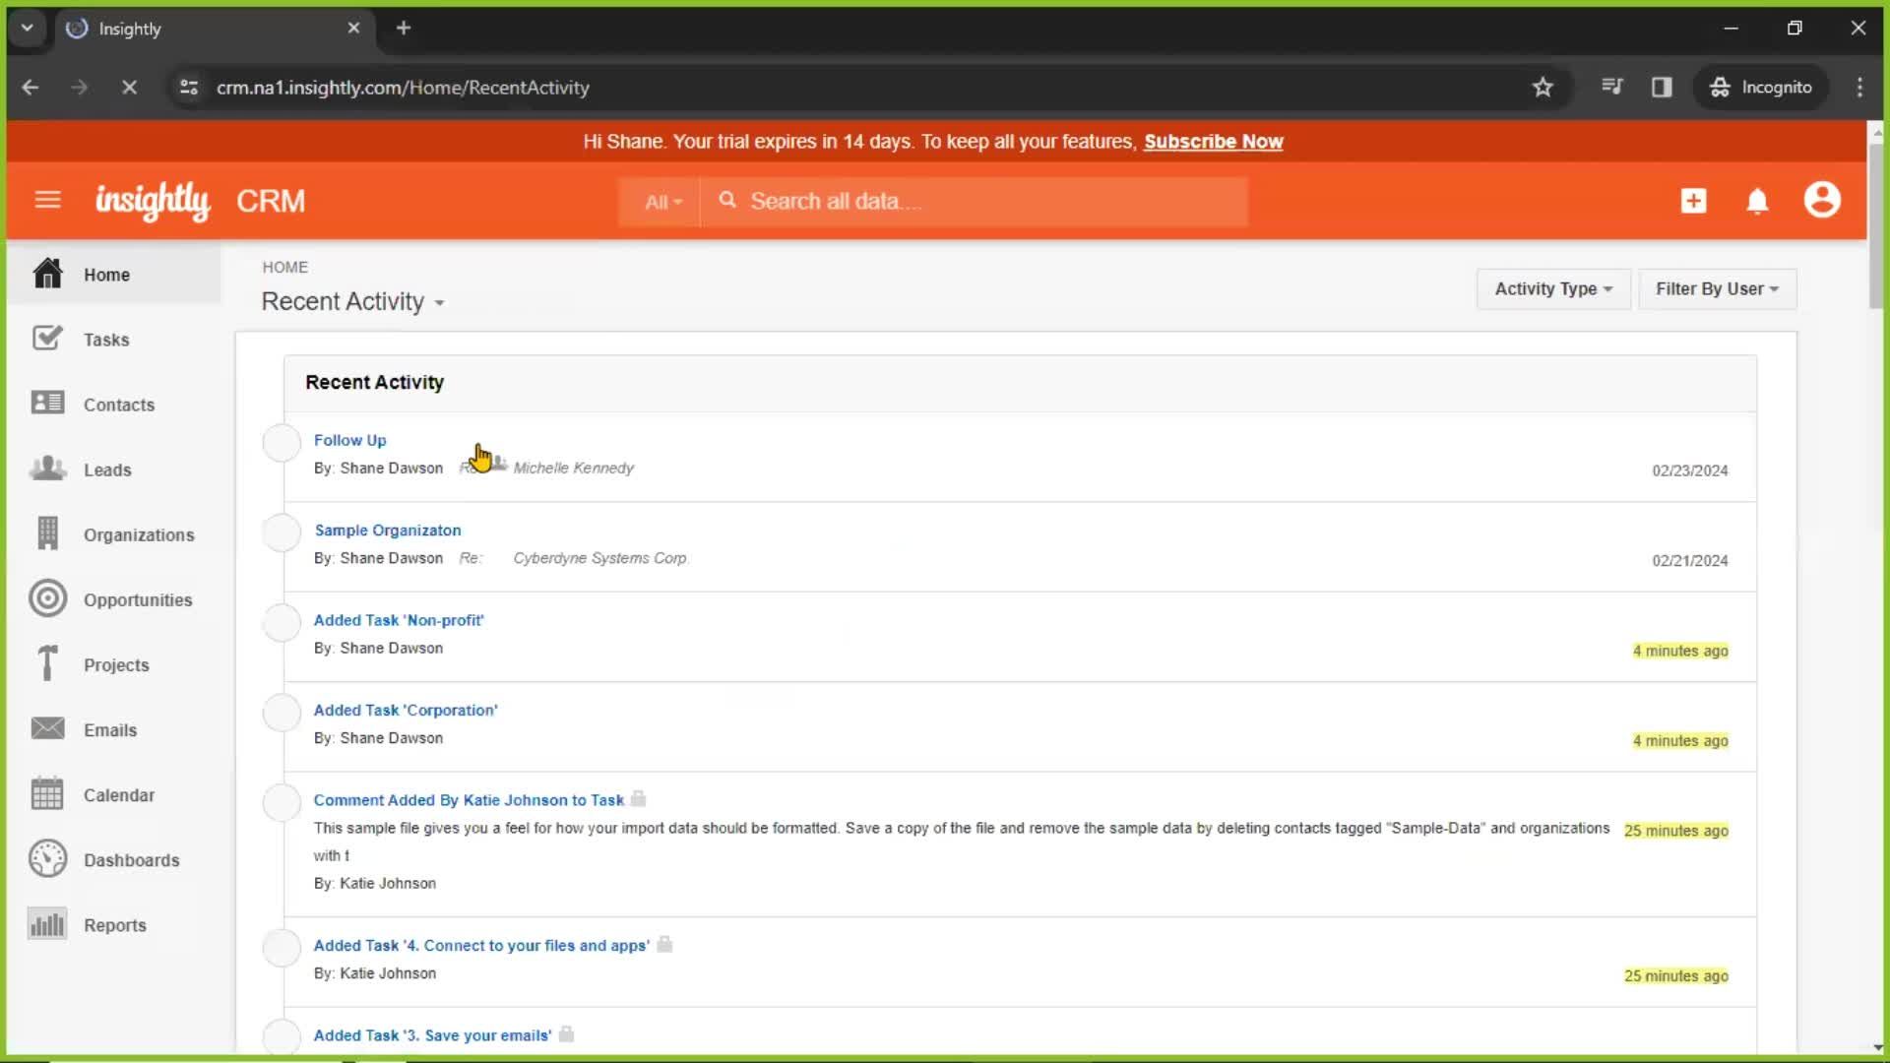Navigate to Contacts
The height and width of the screenshot is (1063, 1890).
point(119,404)
